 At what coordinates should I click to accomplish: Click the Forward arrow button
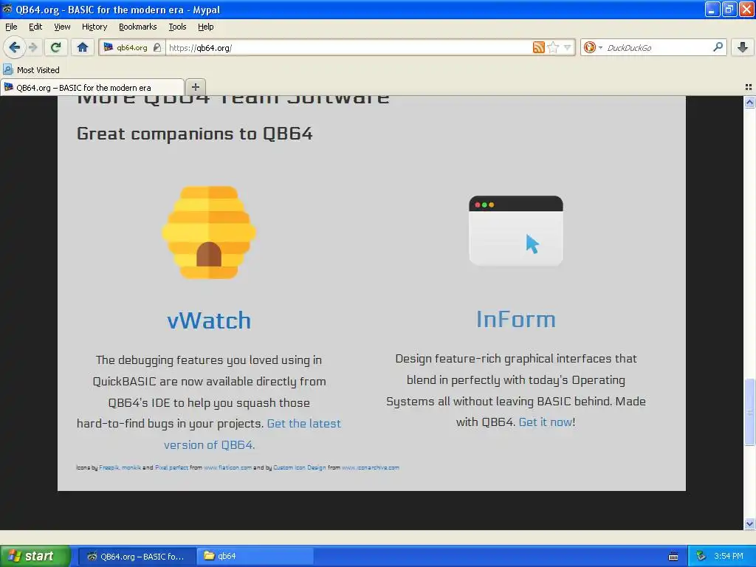click(33, 47)
